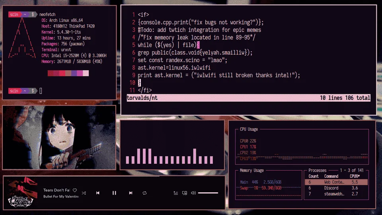Click the light pink neofetch color swatch
Image resolution: width=382 pixels, height=215 pixels.
click(x=86, y=73)
